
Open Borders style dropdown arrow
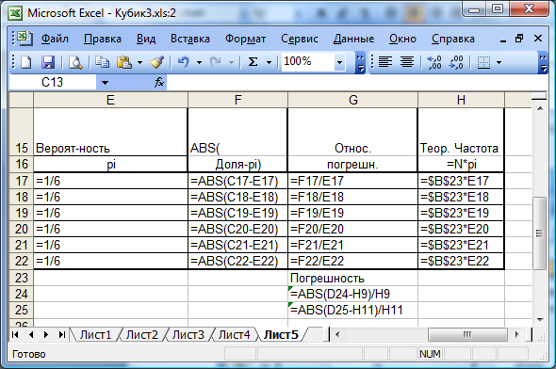point(499,63)
